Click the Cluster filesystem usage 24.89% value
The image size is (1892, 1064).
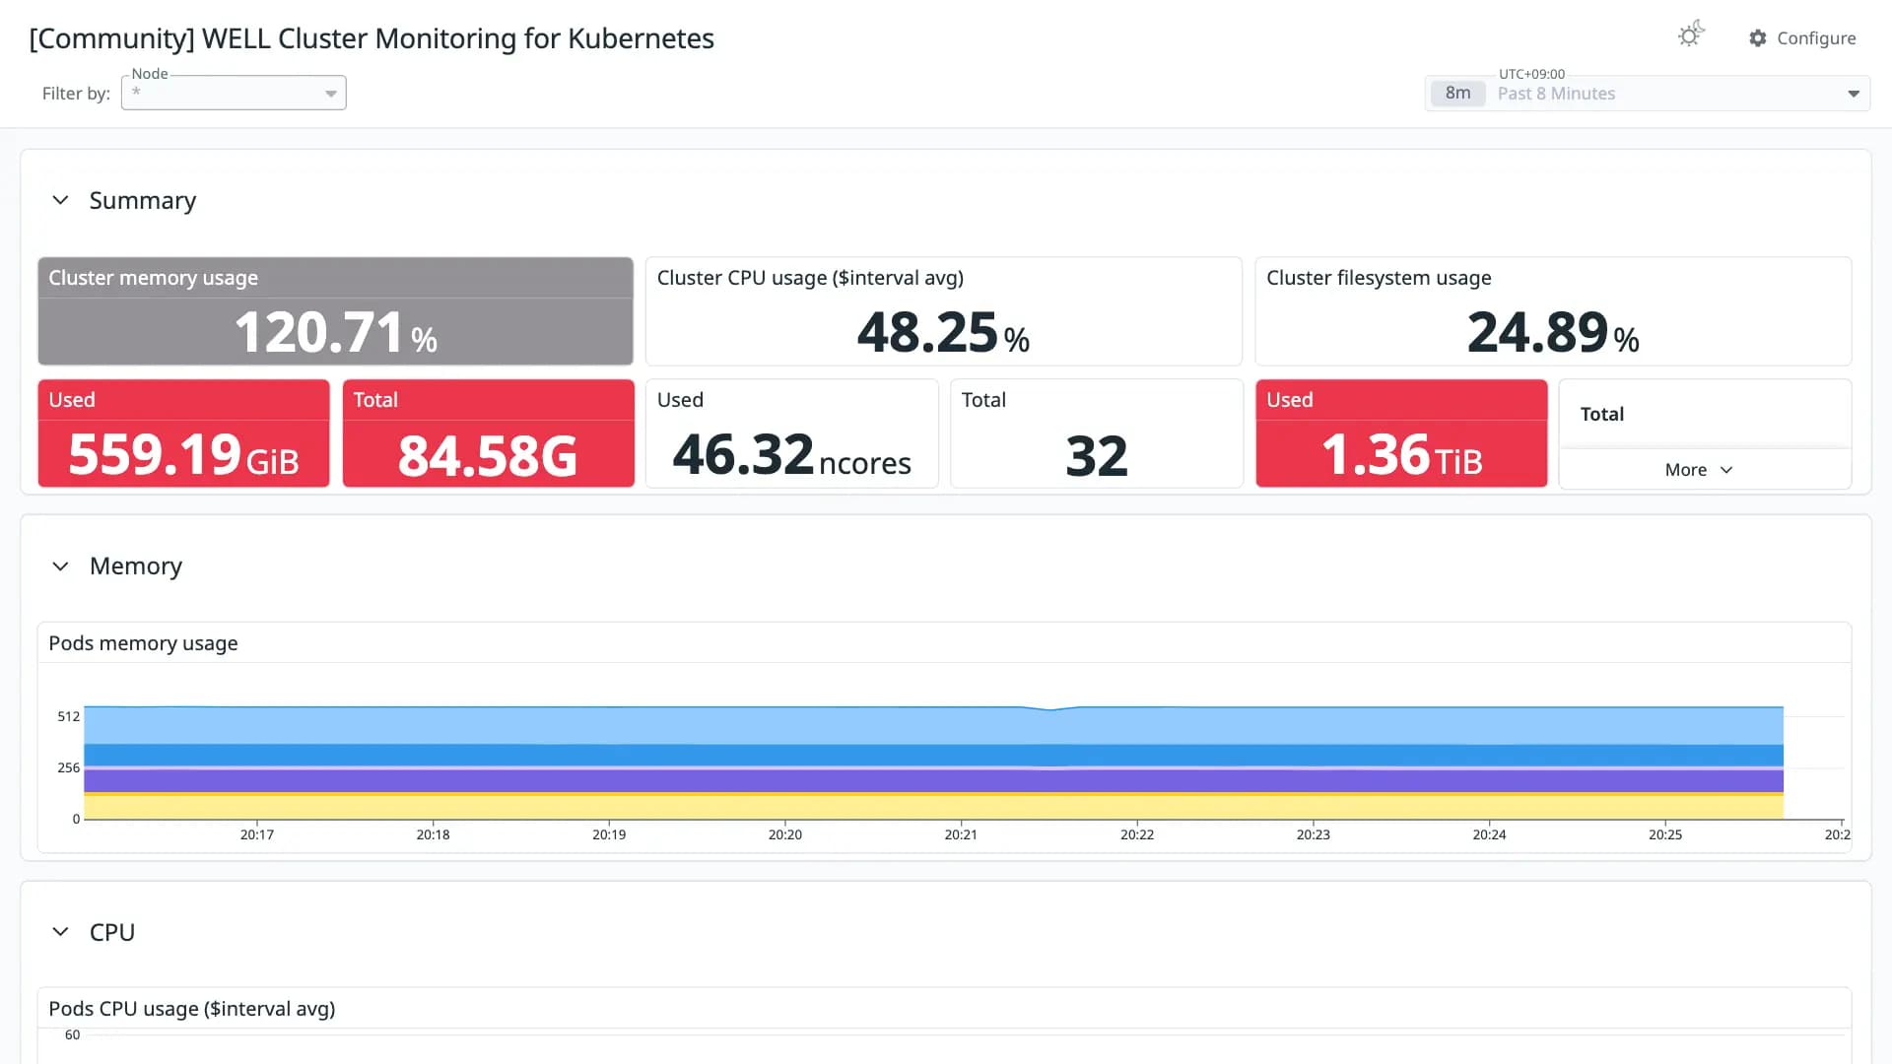click(x=1553, y=333)
